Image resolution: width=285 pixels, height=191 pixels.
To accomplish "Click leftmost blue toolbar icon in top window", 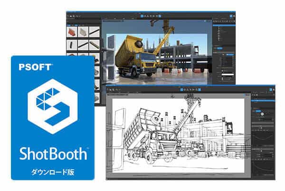I will coord(142,16).
